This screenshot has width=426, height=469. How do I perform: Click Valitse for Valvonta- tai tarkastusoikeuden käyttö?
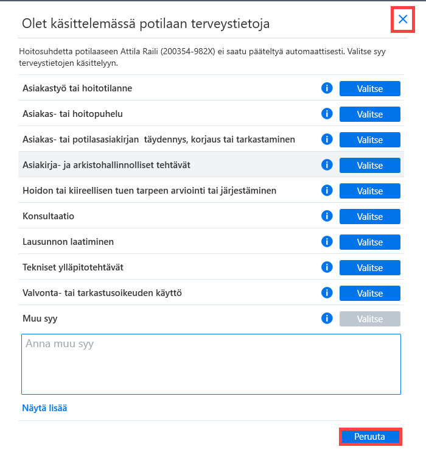pyautogui.click(x=370, y=293)
